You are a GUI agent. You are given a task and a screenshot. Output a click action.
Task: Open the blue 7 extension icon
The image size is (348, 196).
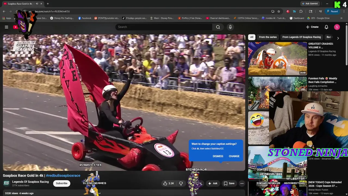coord(294,11)
